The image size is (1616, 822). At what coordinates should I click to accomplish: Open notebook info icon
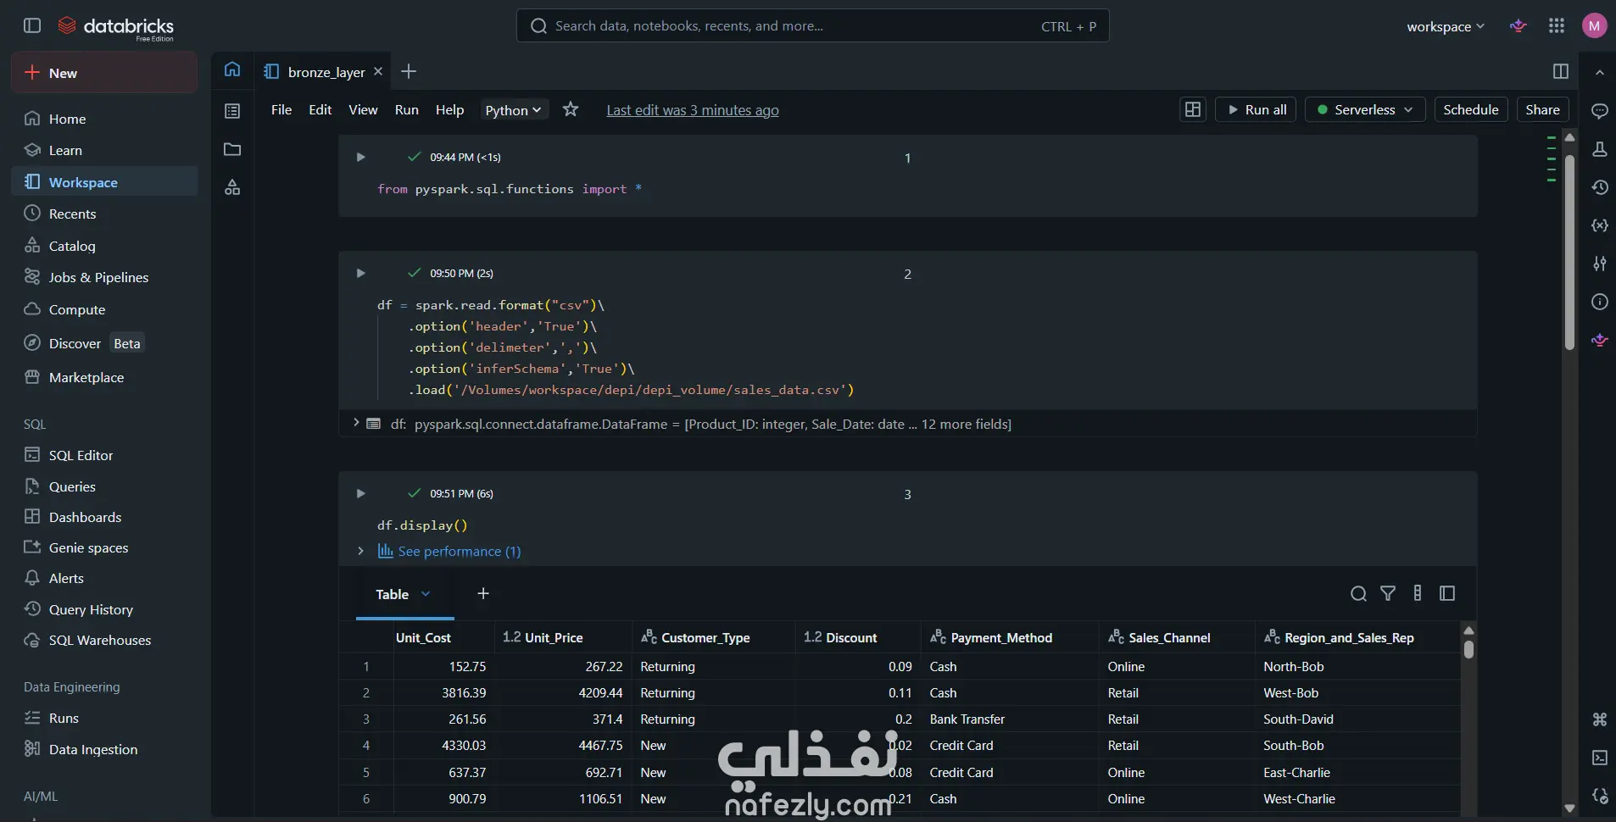(x=1600, y=302)
